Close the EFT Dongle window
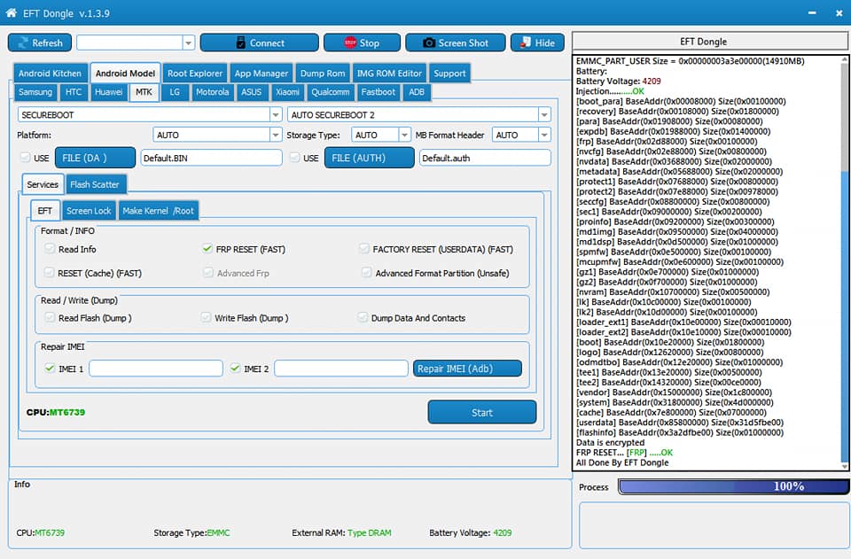This screenshot has height=559, width=851. click(839, 13)
